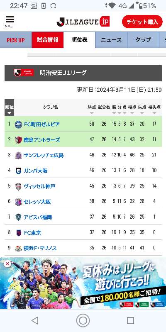
Task: Tap ガンバ大阪 club emblem
Action: click(18, 171)
